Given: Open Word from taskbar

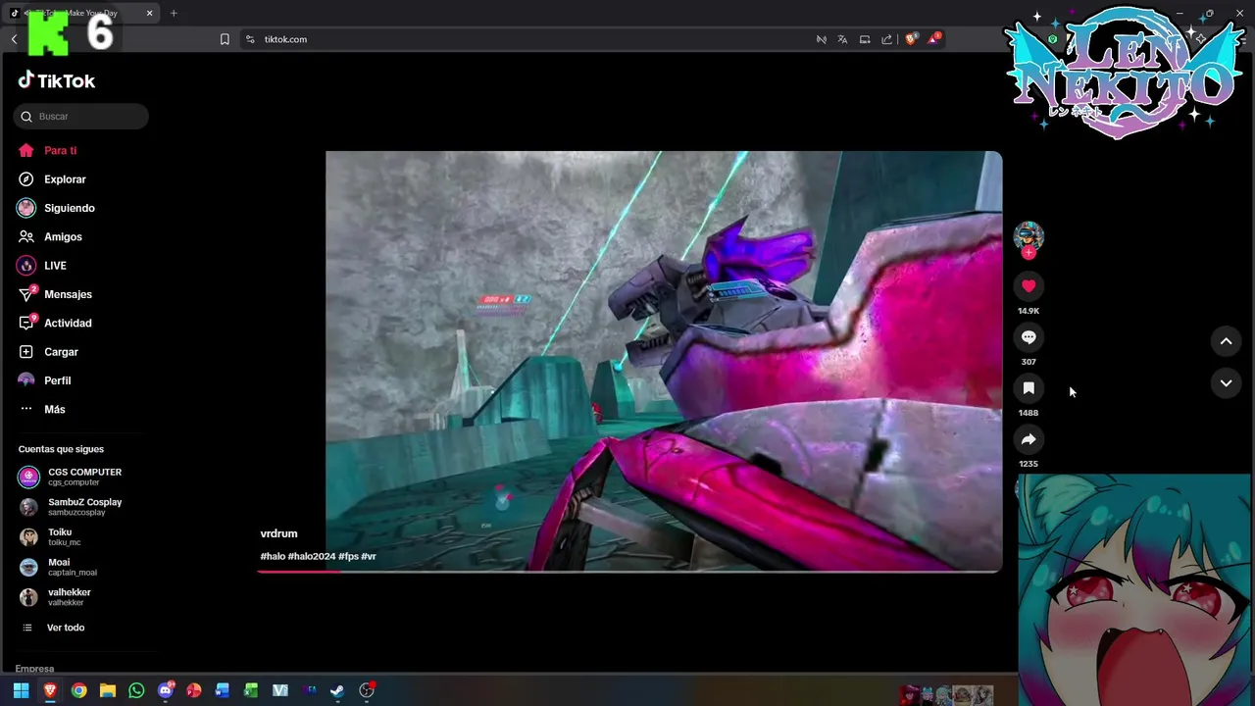Looking at the screenshot, I should point(223,690).
